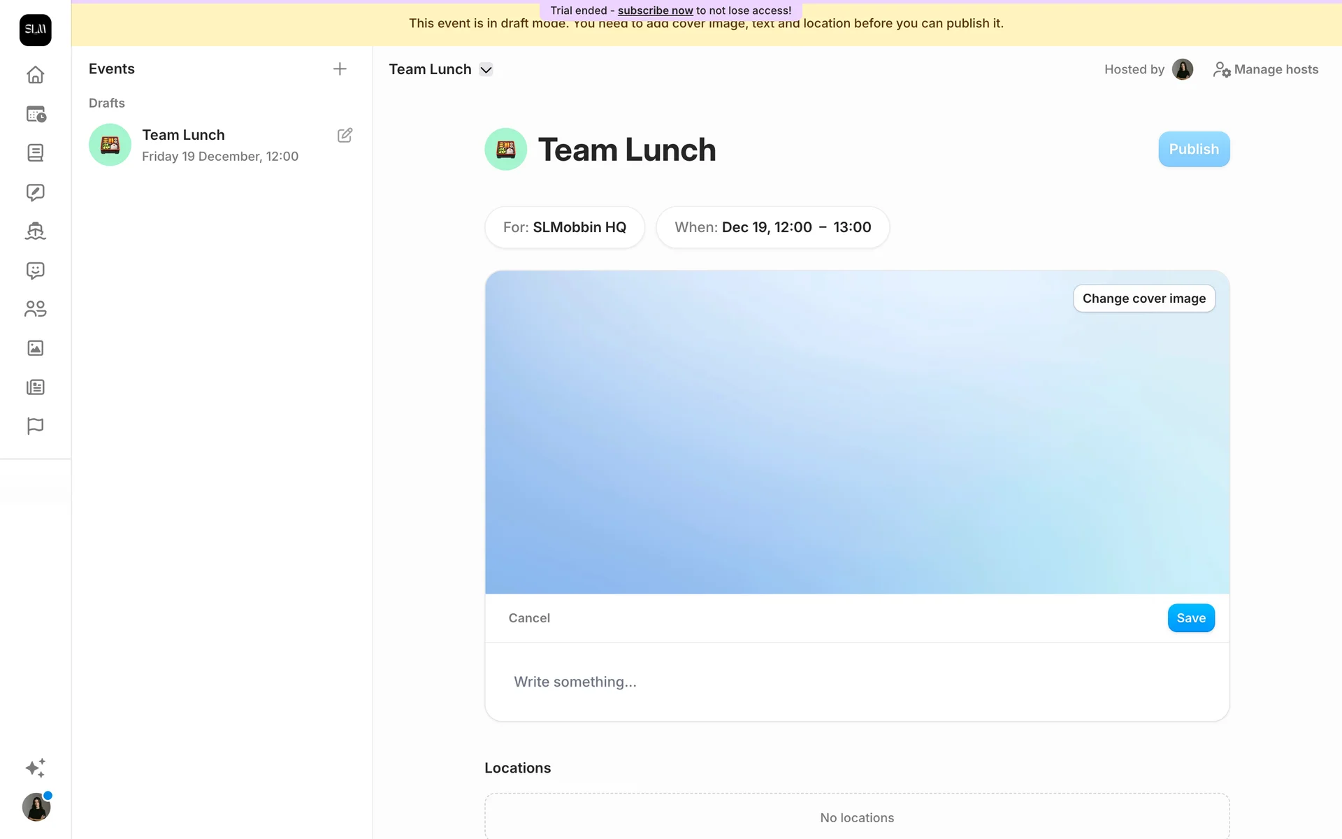Open the When date and time picker
Viewport: 1342px width, 839px height.
click(772, 227)
